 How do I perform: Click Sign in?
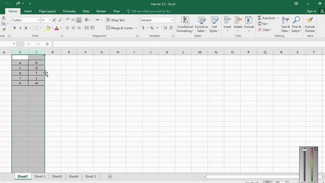[311, 11]
